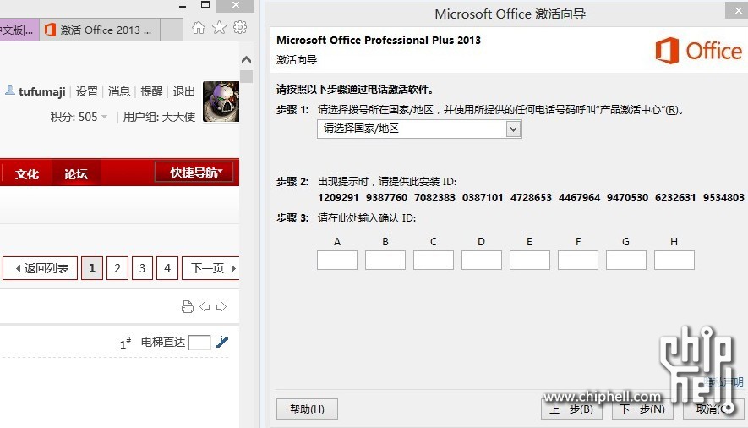Click confirmation ID field E
This screenshot has width=748, height=428.
(x=530, y=260)
